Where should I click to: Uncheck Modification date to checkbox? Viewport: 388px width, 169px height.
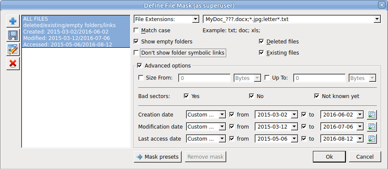coord(304,126)
